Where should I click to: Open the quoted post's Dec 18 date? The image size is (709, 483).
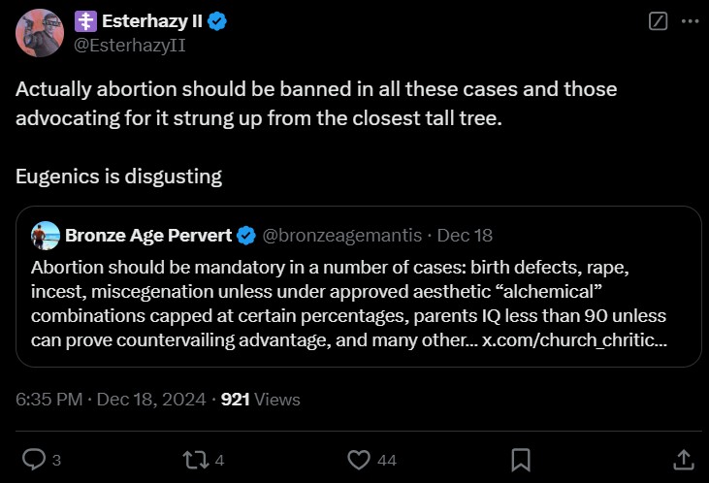point(464,235)
